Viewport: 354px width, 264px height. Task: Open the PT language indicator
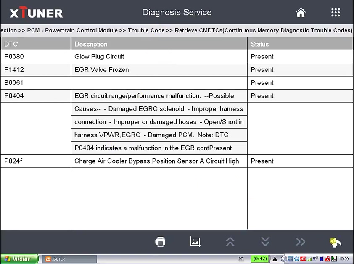pos(240,259)
